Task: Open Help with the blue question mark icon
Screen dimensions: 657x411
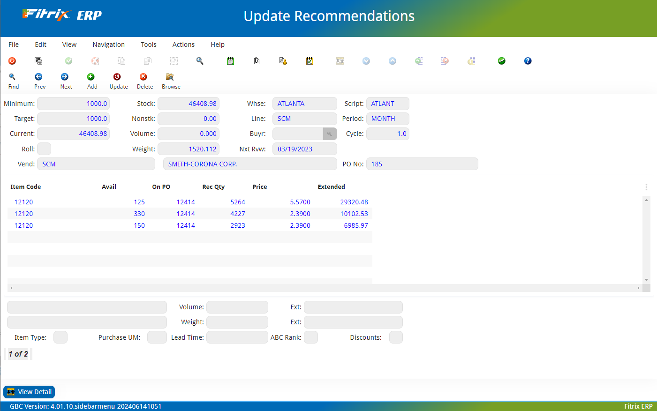Action: coord(528,61)
